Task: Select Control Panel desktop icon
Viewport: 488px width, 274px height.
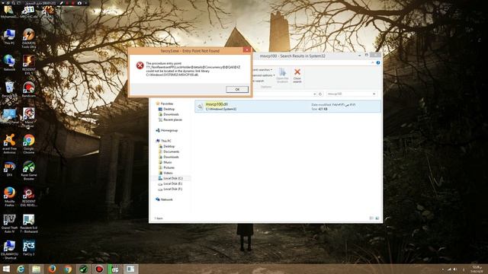Action: pyautogui.click(x=9, y=116)
